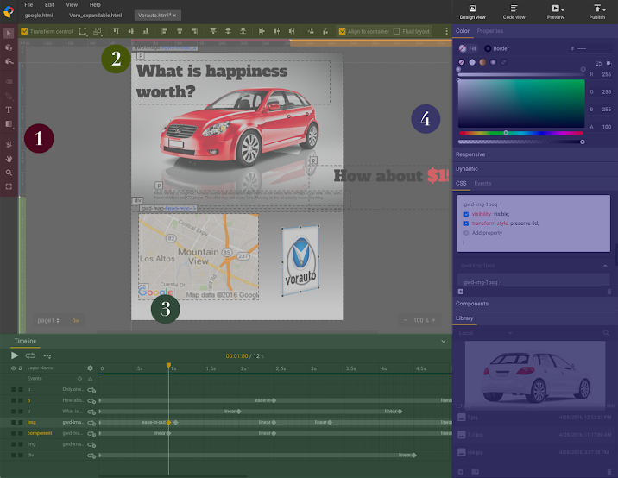Click the zoom out minus button
Screen dimensions: 618x478
point(405,320)
